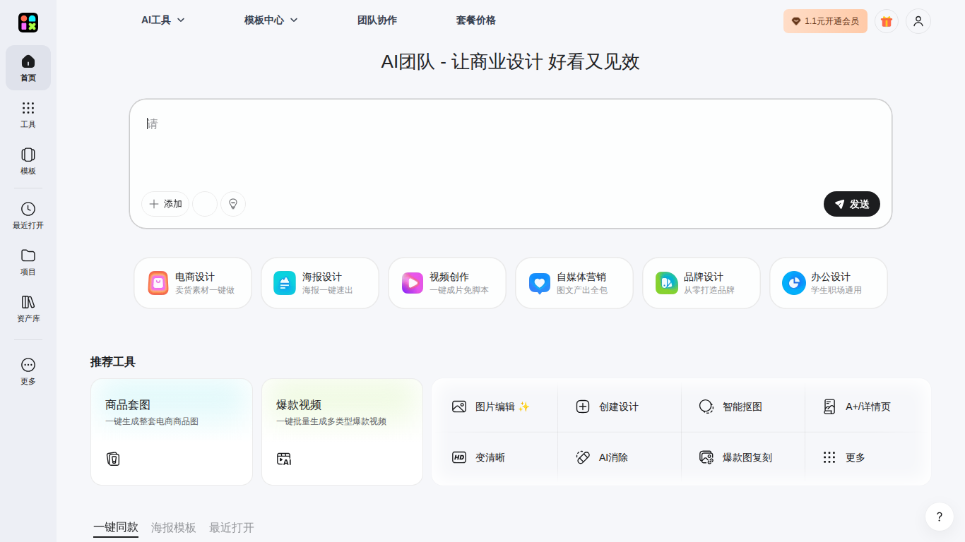Select the 品牌设计 category card
965x542 pixels.
[x=701, y=283]
